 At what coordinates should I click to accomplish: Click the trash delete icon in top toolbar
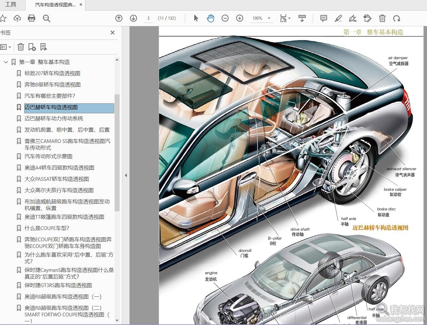click(382, 18)
